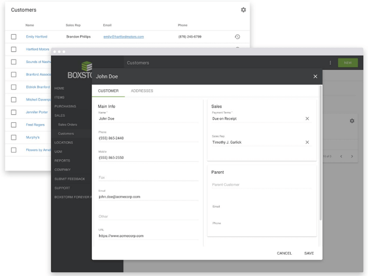Select the Hartford Motors checkbox

[13, 49]
